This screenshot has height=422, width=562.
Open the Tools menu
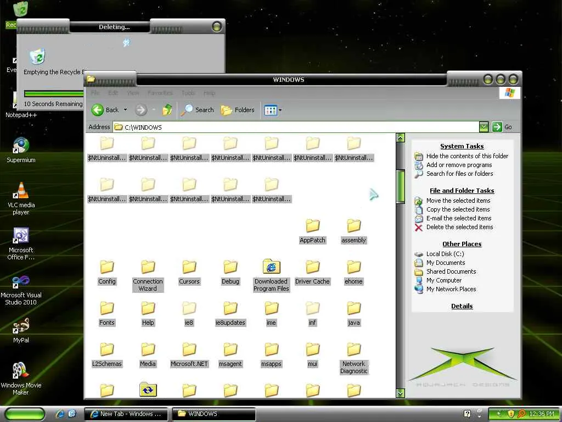(x=188, y=93)
